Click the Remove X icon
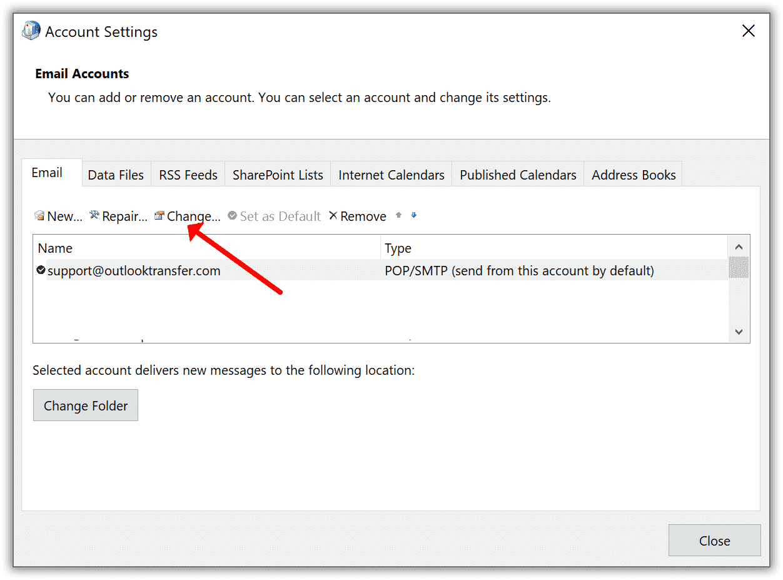 pyautogui.click(x=333, y=216)
